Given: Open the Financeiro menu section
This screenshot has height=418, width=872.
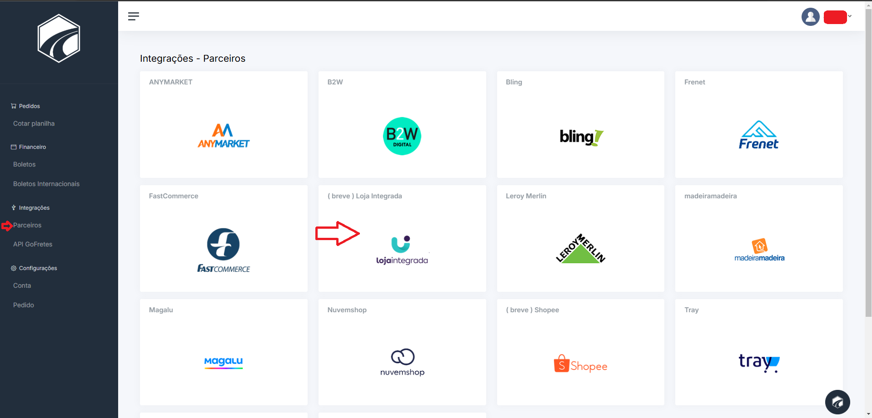Looking at the screenshot, I should click(x=32, y=147).
